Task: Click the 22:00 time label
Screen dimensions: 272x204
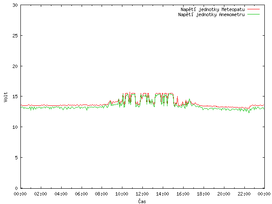Action: (244, 194)
